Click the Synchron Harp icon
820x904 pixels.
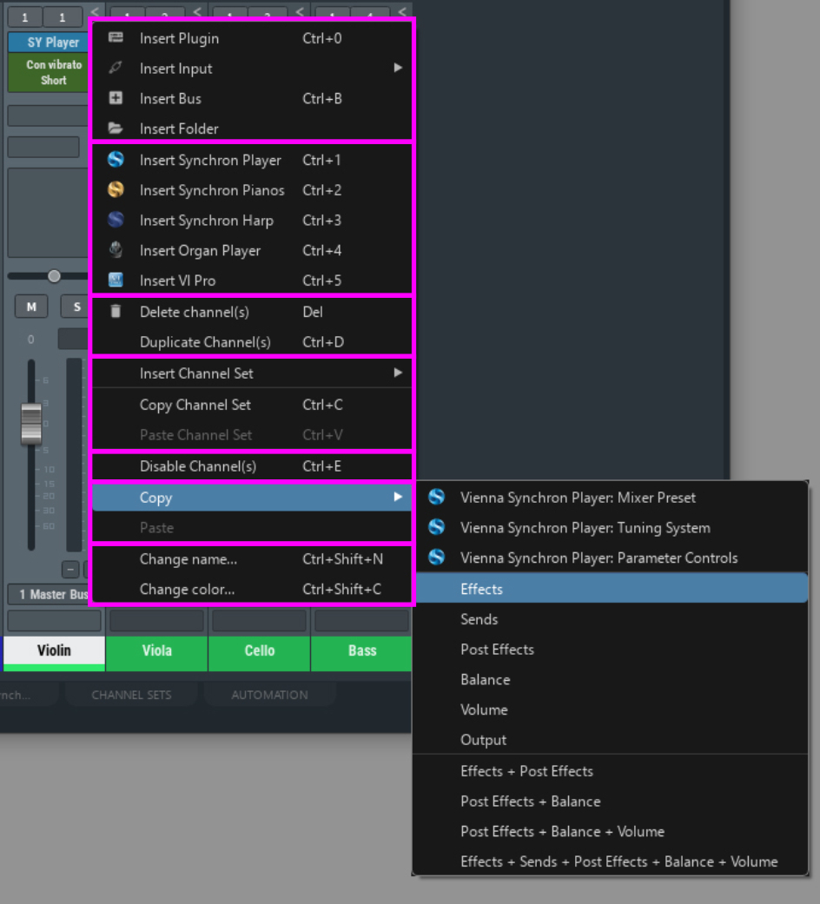pos(116,221)
